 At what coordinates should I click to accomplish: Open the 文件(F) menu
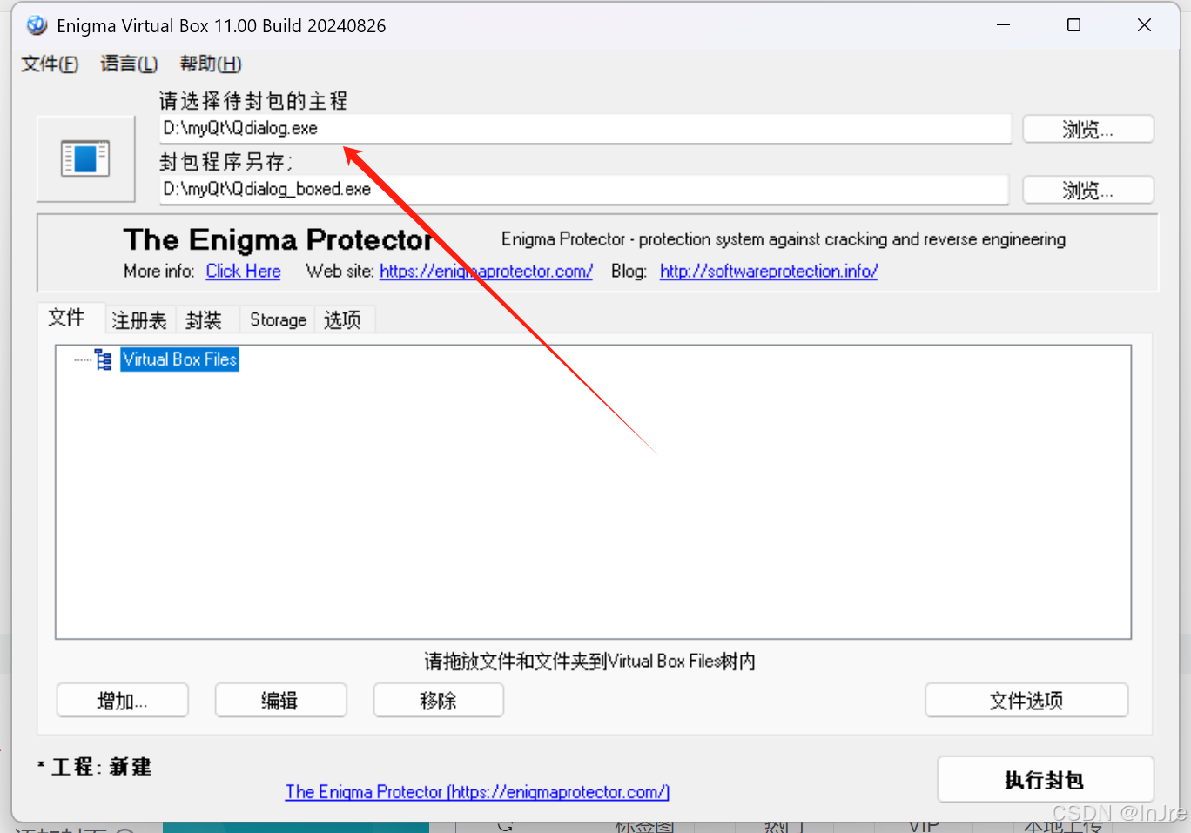[x=50, y=64]
